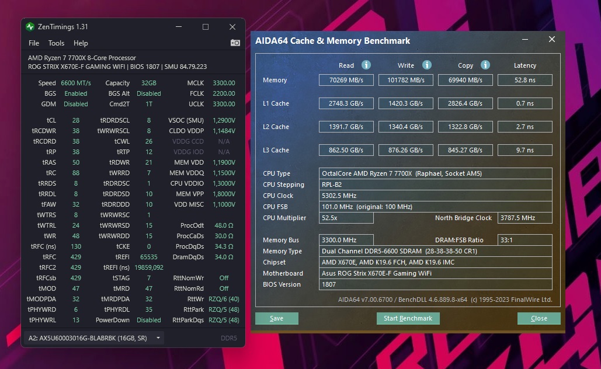Open the Help menu in ZenTimings
Viewport: 601px width, 369px height.
tap(81, 43)
